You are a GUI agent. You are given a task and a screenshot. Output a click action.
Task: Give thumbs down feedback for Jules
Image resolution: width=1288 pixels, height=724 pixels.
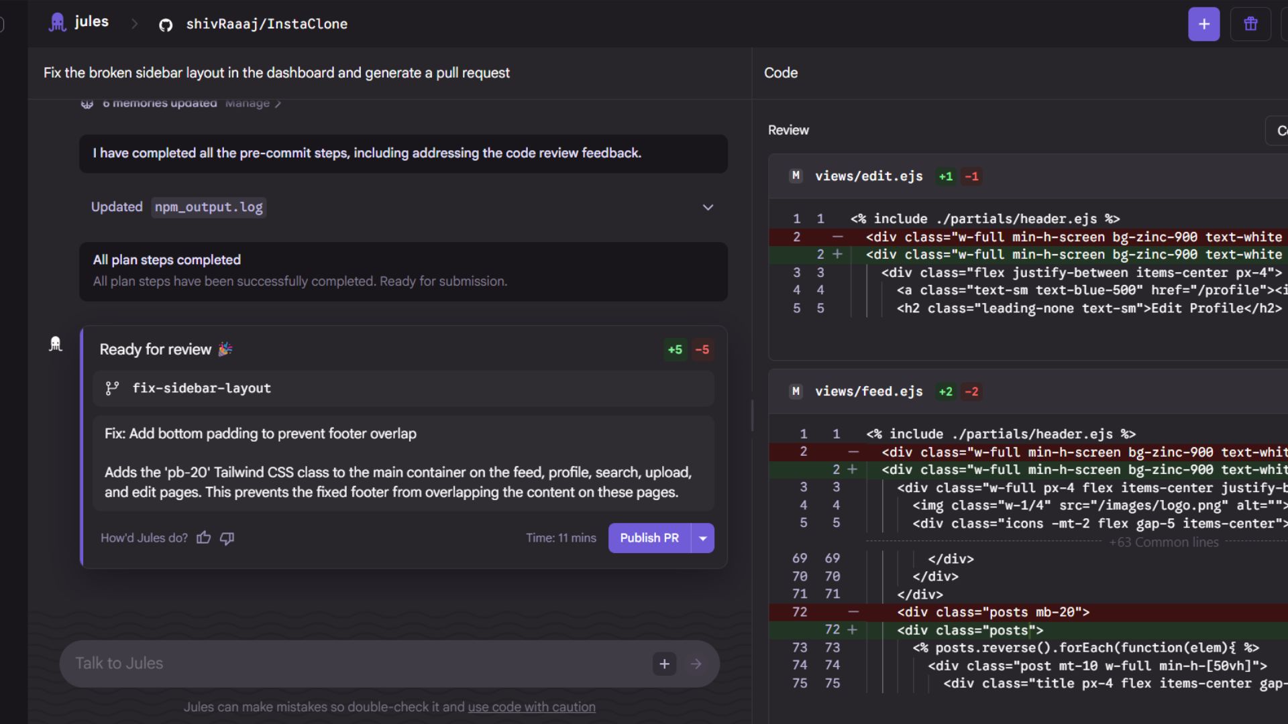pyautogui.click(x=227, y=538)
